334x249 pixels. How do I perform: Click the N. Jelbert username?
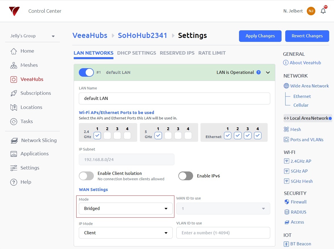click(x=293, y=11)
